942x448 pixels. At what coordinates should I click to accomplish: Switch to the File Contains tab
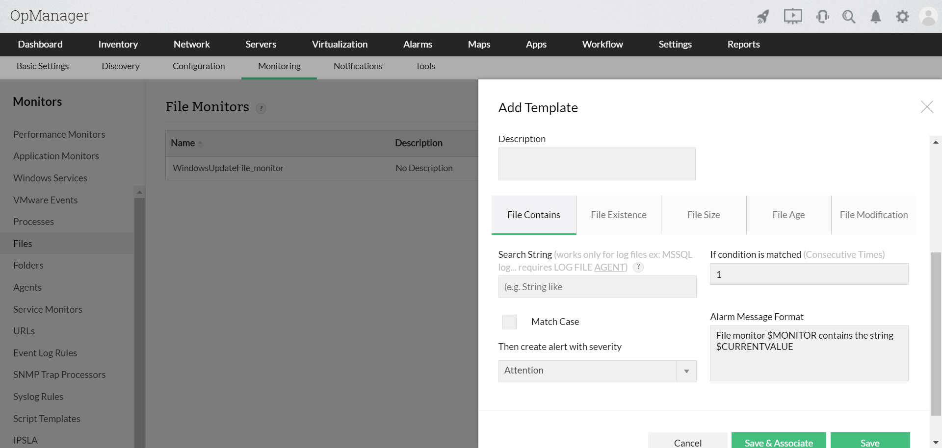(534, 215)
